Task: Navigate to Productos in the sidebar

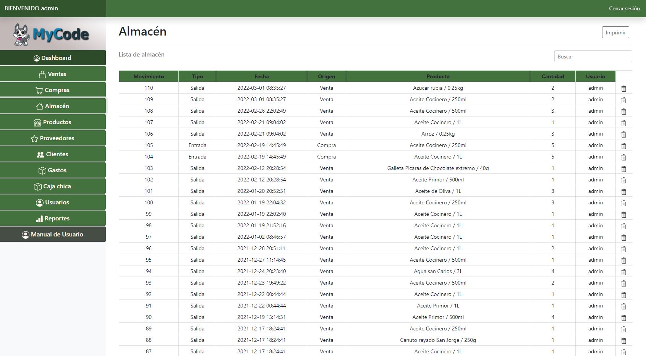Action: (x=53, y=122)
